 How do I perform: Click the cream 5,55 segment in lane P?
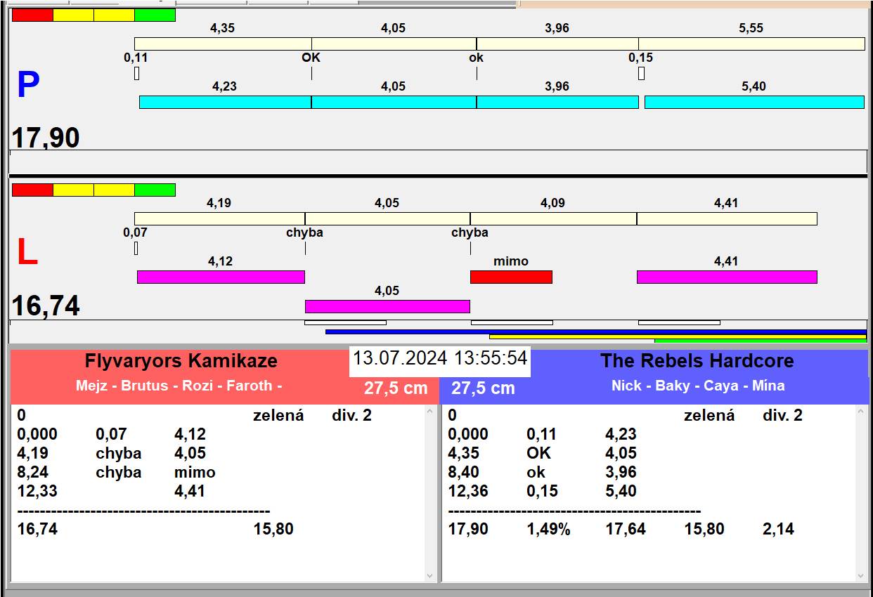pos(751,44)
